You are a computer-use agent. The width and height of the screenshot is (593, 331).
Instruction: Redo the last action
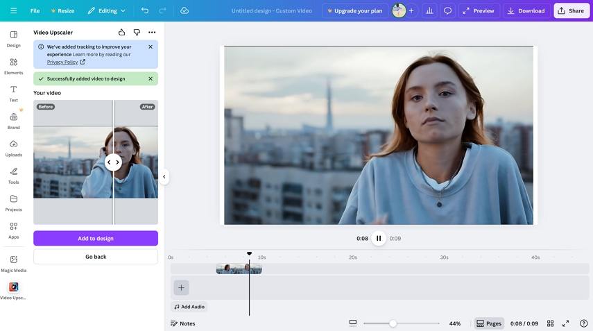tap(162, 10)
